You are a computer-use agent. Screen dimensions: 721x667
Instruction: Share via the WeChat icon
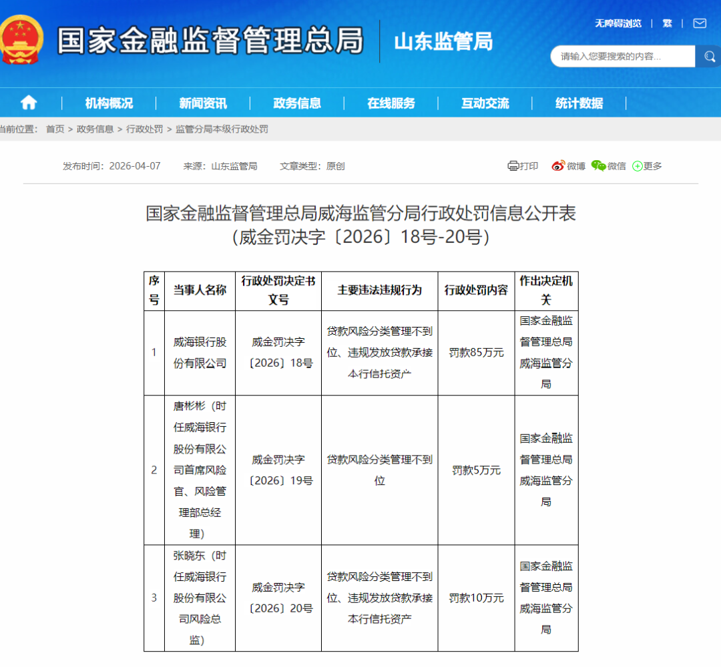point(598,166)
